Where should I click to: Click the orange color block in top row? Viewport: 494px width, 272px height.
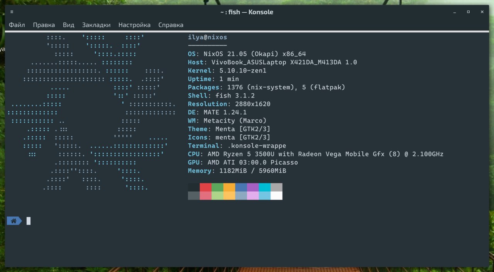(229, 187)
